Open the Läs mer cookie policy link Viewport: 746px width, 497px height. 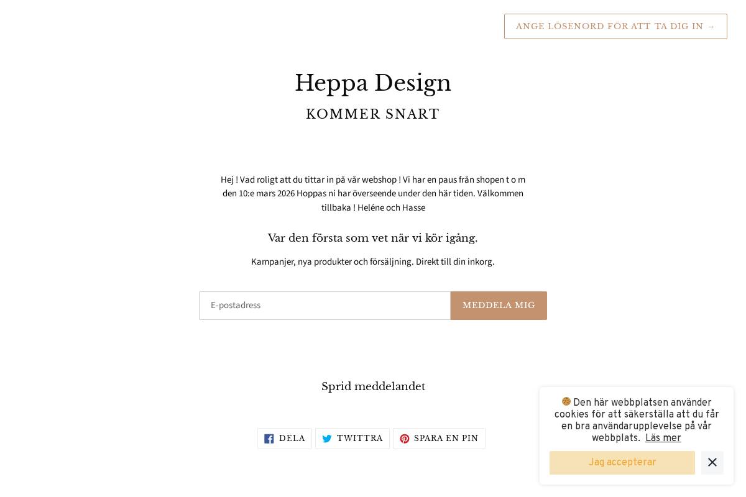pos(663,438)
